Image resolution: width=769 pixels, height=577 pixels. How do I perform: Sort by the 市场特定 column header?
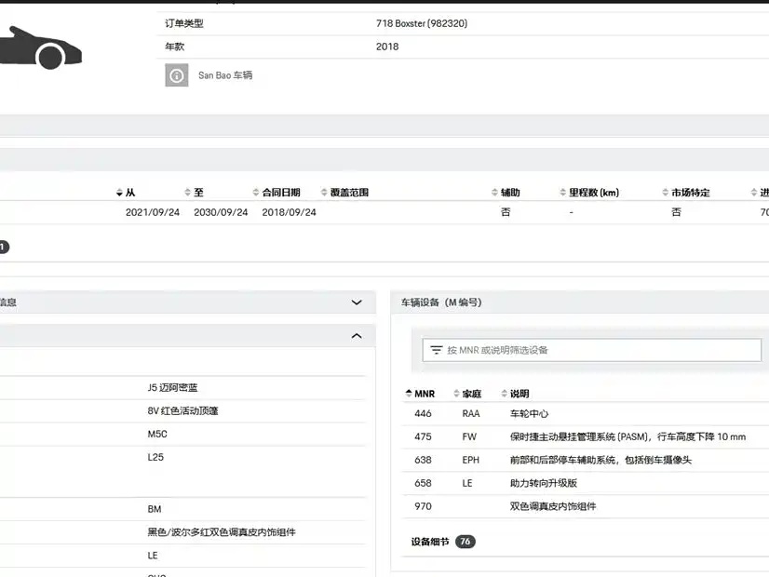pyautogui.click(x=685, y=193)
